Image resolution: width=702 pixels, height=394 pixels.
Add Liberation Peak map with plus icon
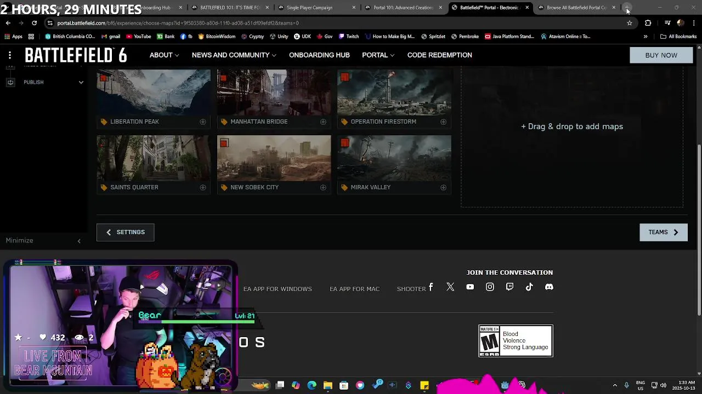pyautogui.click(x=203, y=122)
